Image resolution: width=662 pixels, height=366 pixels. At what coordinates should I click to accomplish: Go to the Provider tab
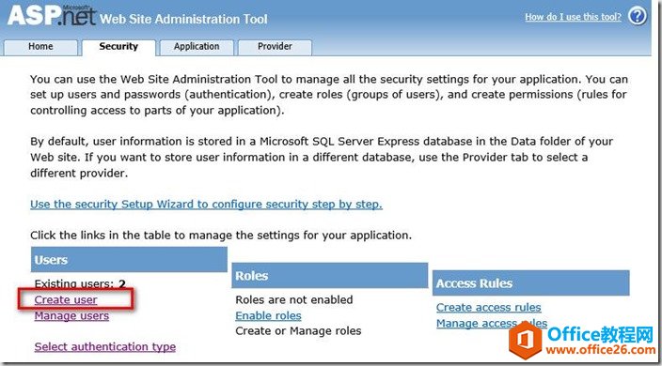[x=275, y=47]
